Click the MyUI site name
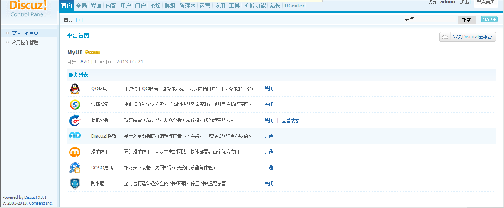The height and width of the screenshot is (208, 504). (x=75, y=52)
